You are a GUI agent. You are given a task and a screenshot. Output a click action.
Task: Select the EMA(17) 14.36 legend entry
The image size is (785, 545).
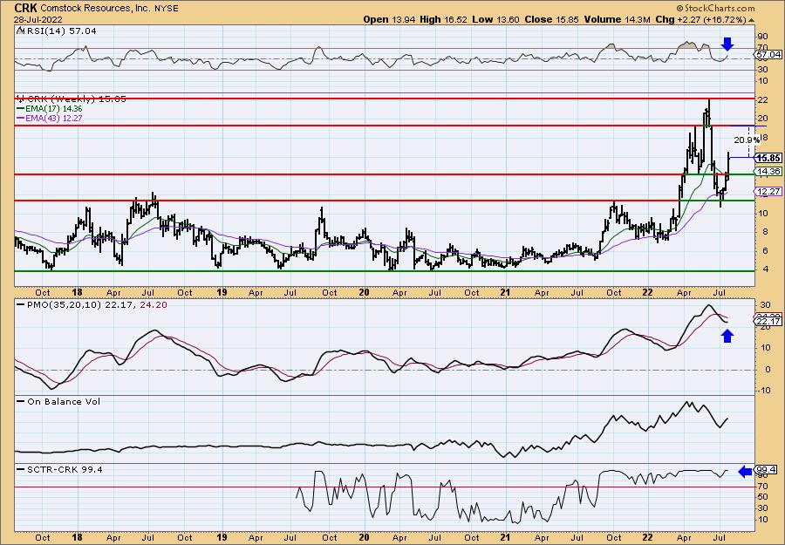click(55, 109)
